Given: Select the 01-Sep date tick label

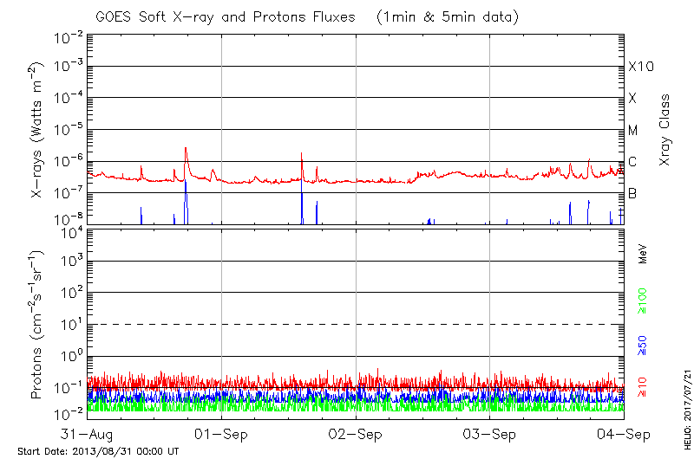Looking at the screenshot, I should [x=221, y=433].
